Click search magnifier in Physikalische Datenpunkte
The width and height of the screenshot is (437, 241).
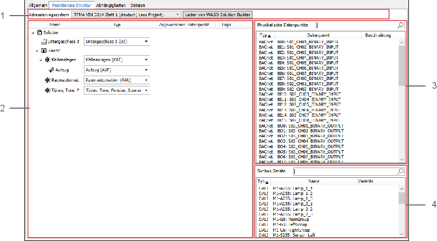tap(400, 25)
